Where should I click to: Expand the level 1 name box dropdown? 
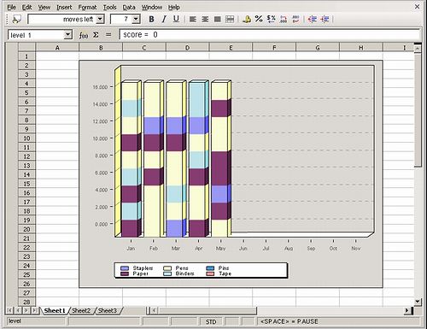67,35
